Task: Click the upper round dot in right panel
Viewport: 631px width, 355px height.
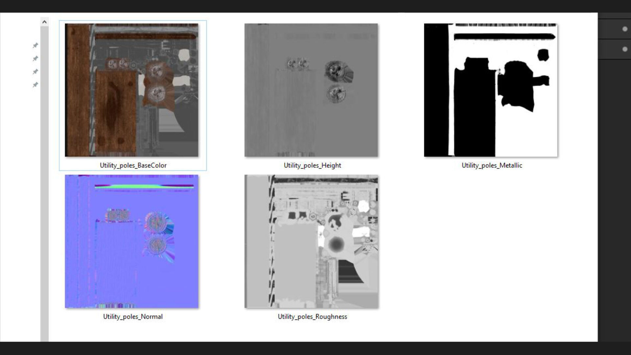Action: (625, 29)
